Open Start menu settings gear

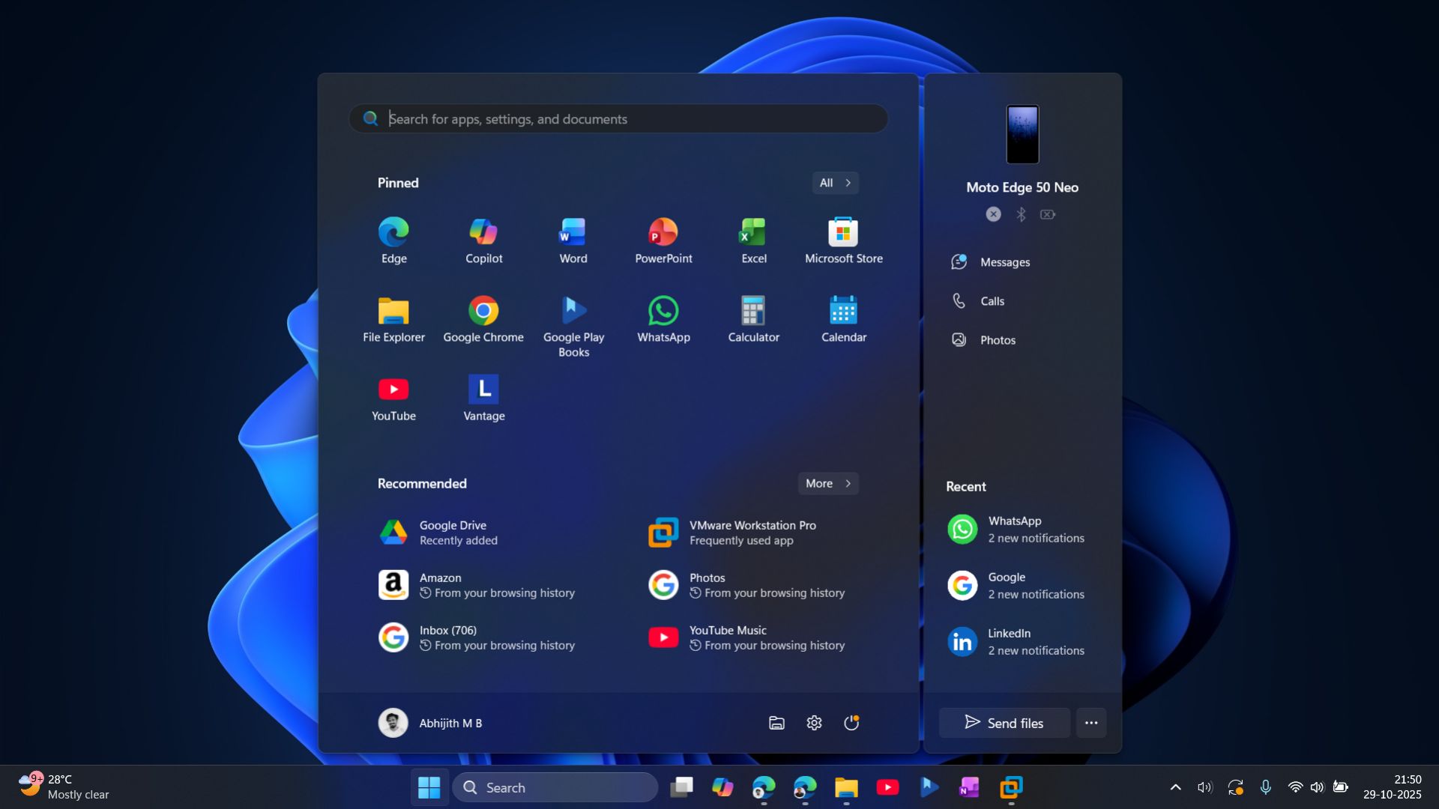(x=814, y=723)
